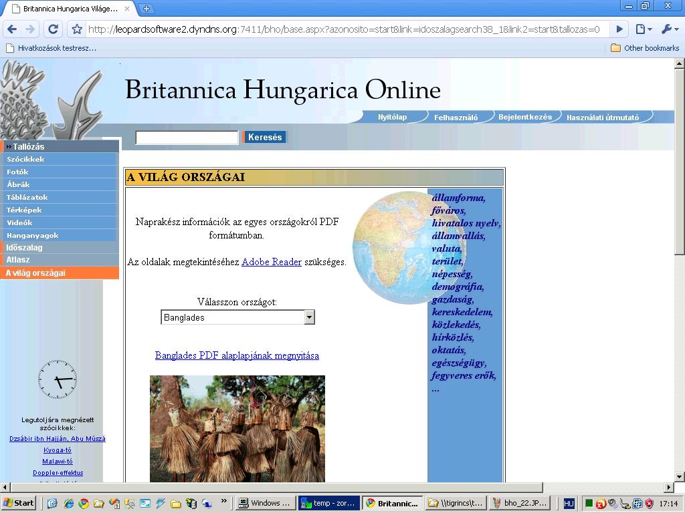The width and height of the screenshot is (685, 513).
Task: Click the database quick launch icon
Action: click(191, 504)
